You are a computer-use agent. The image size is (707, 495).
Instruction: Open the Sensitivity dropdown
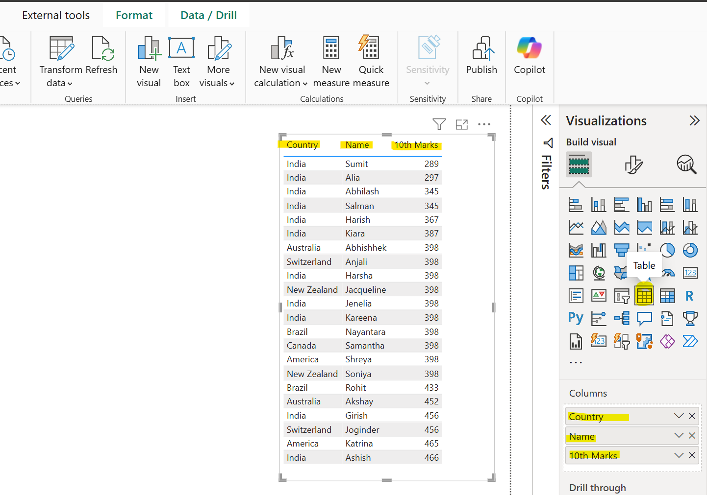point(427,83)
